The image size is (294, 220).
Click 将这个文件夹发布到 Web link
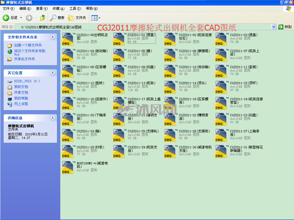coord(30,53)
